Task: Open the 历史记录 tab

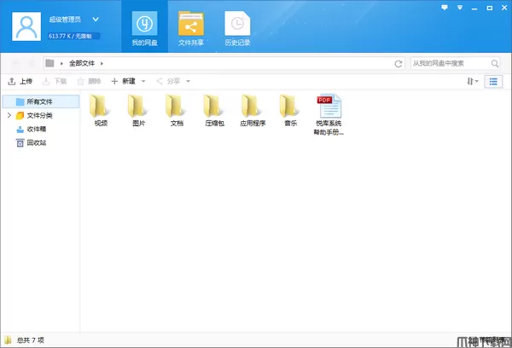Action: (237, 26)
